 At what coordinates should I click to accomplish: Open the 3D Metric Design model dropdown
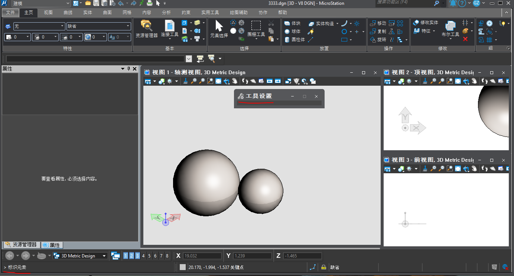104,256
